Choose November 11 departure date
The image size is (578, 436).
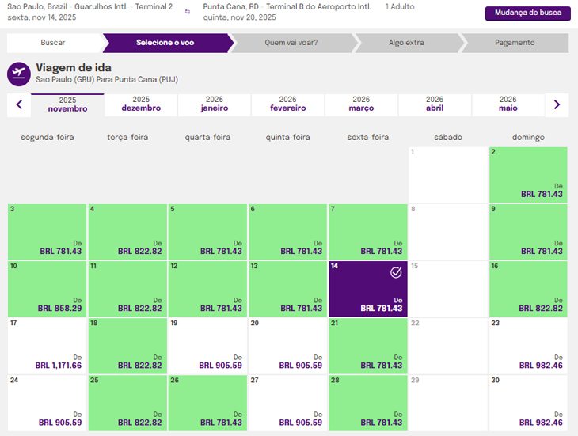coord(127,289)
